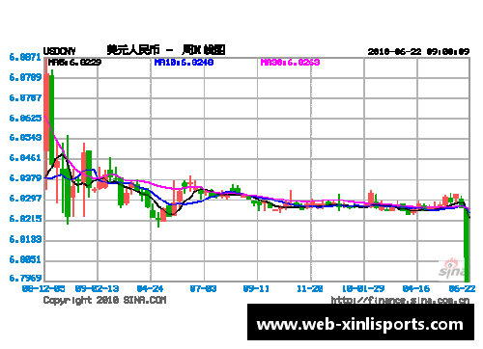Click the 06-22 date axis label

pos(462,288)
